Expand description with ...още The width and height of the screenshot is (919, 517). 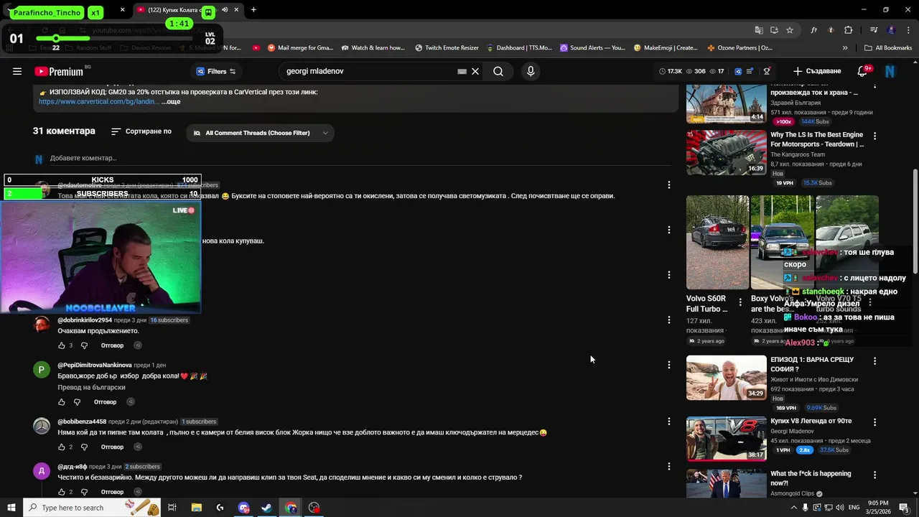[171, 101]
